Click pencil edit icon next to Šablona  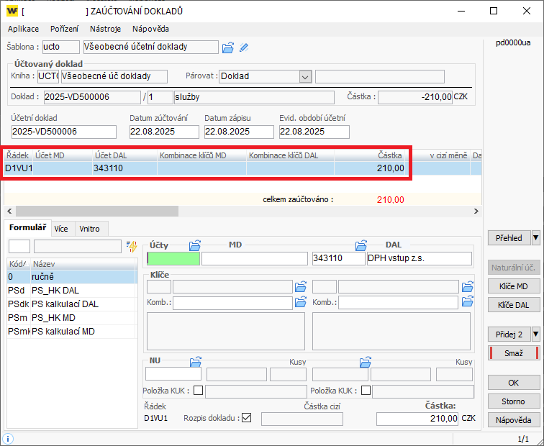pos(244,47)
